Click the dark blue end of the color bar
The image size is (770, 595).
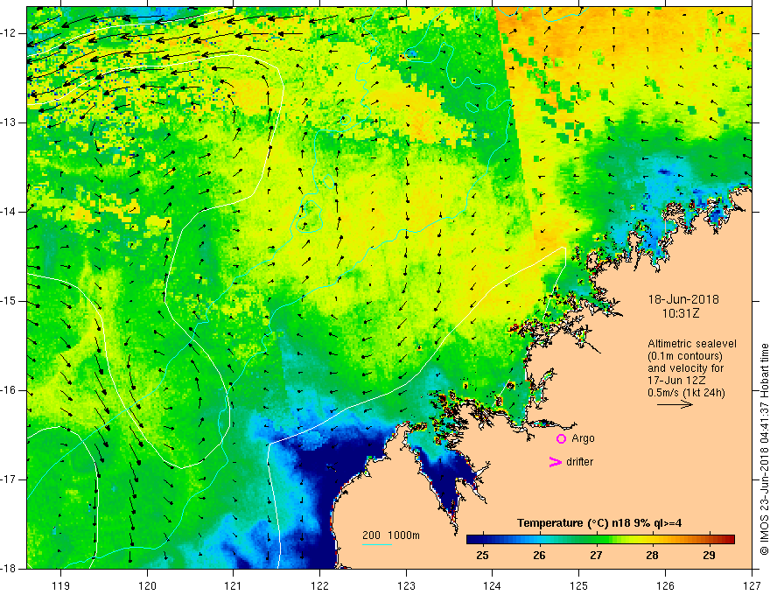click(x=472, y=540)
